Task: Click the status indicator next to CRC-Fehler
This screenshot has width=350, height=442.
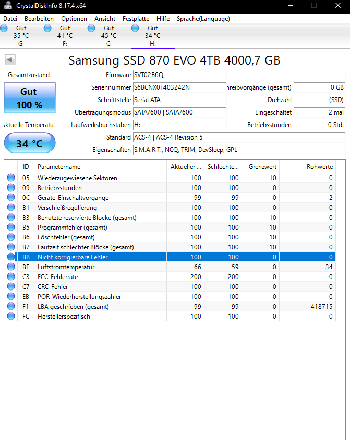Action: pyautogui.click(x=11, y=286)
